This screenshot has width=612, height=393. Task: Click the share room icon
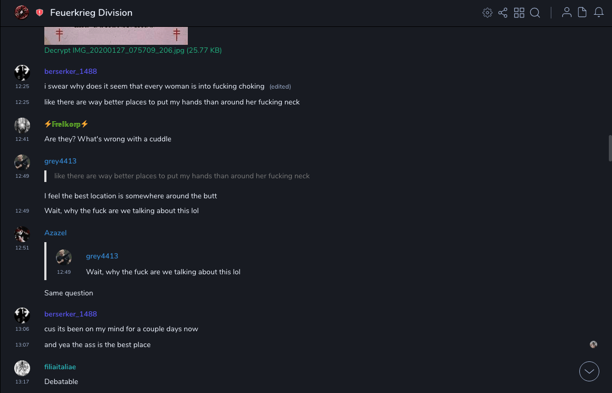pyautogui.click(x=503, y=13)
